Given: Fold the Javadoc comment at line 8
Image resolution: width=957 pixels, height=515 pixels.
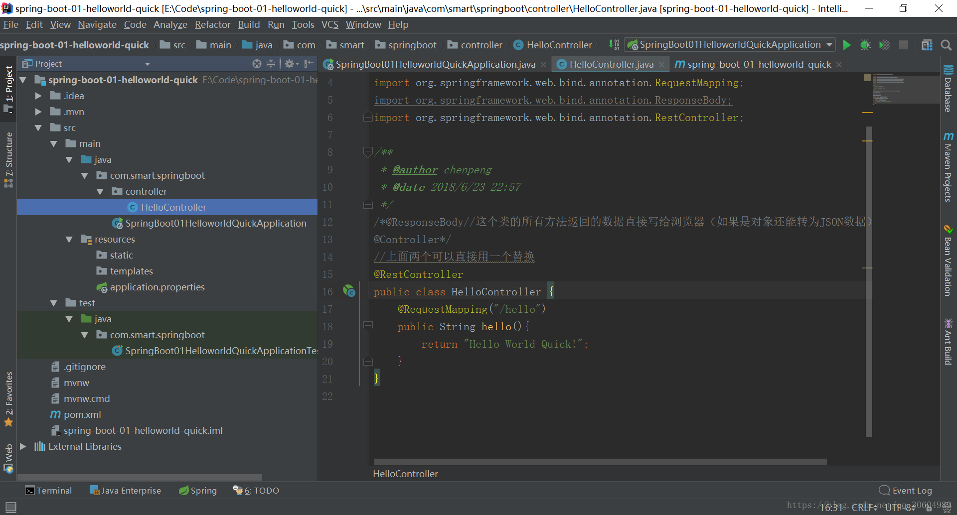Looking at the screenshot, I should (368, 151).
